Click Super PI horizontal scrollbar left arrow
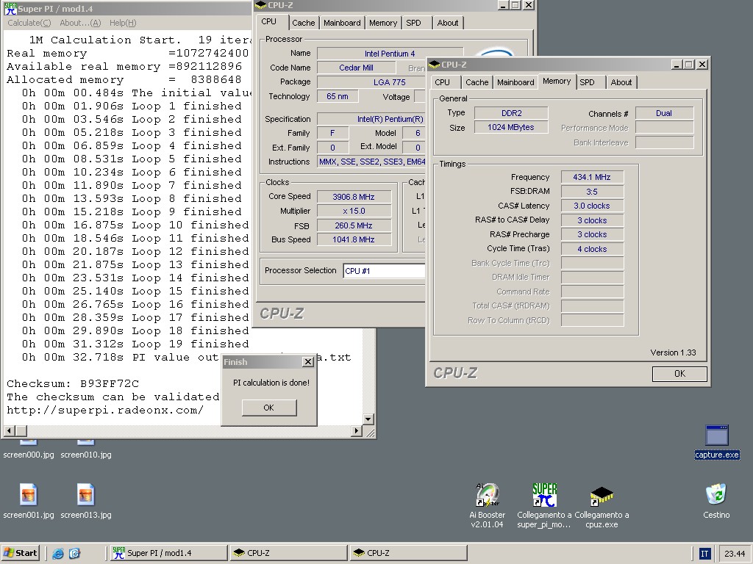The height and width of the screenshot is (564, 753). (x=9, y=430)
